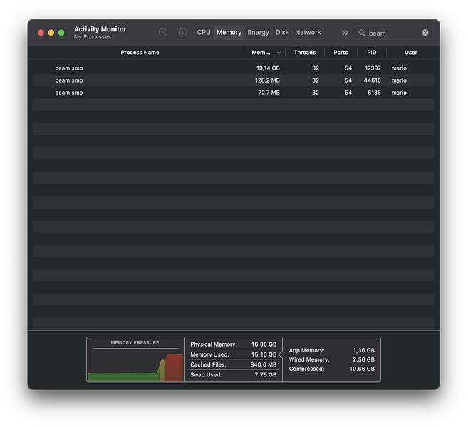The image size is (468, 427).
Task: Select beam.smp process with PID 6135
Action: [x=69, y=93]
